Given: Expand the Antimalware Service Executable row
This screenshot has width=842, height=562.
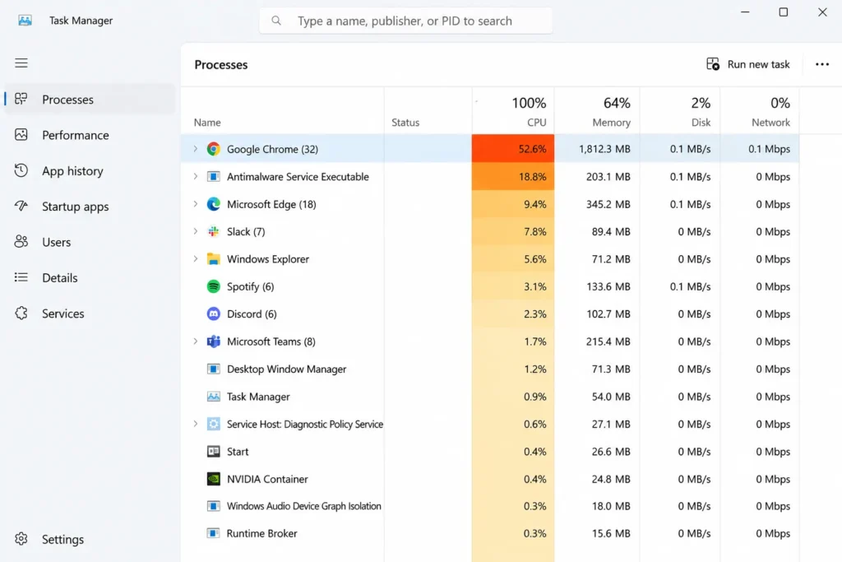Looking at the screenshot, I should tap(196, 176).
